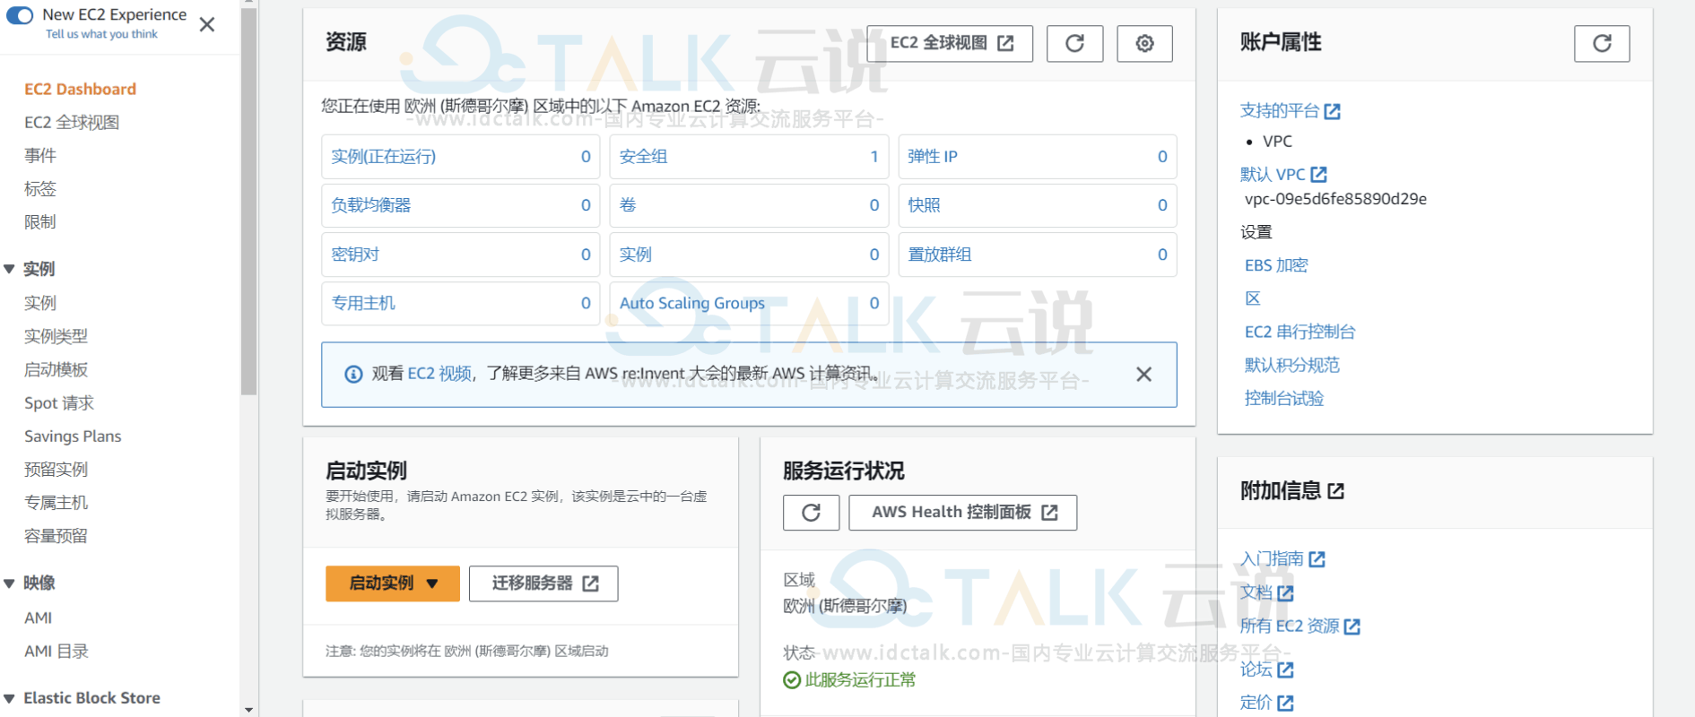Open the 快照 resource tile
This screenshot has height=717, width=1695.
coord(1038,205)
